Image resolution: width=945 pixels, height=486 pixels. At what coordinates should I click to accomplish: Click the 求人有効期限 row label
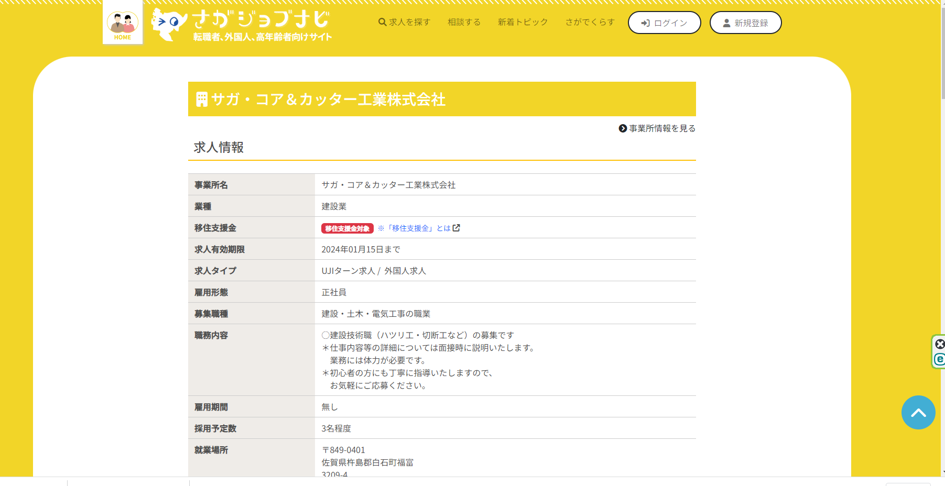coord(220,249)
